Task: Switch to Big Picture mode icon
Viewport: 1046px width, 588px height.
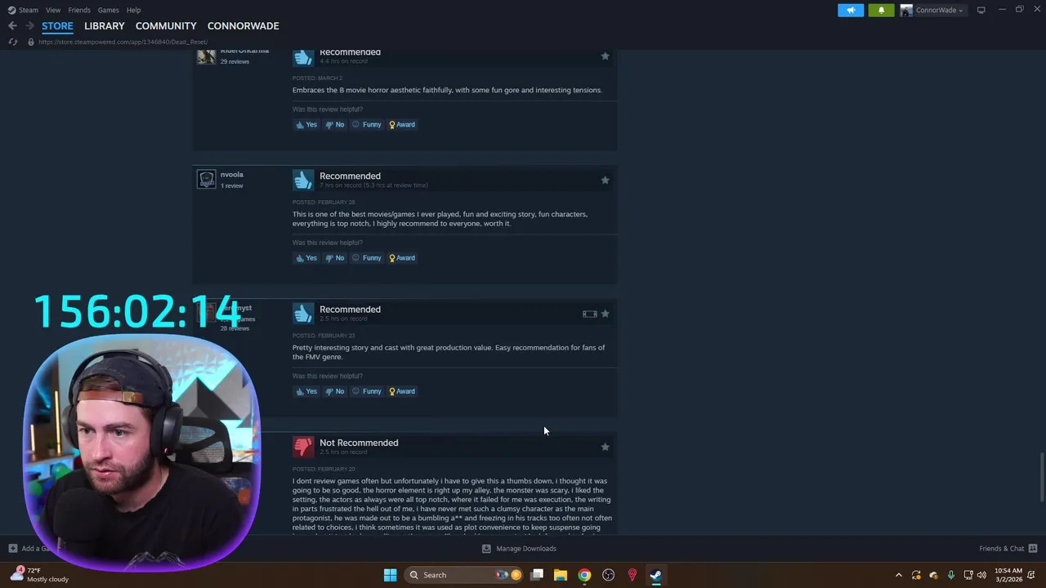Action: click(981, 10)
